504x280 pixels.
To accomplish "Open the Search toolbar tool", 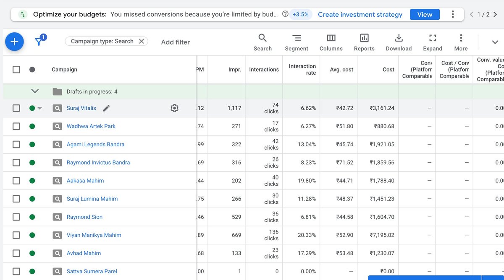I will coord(262,42).
